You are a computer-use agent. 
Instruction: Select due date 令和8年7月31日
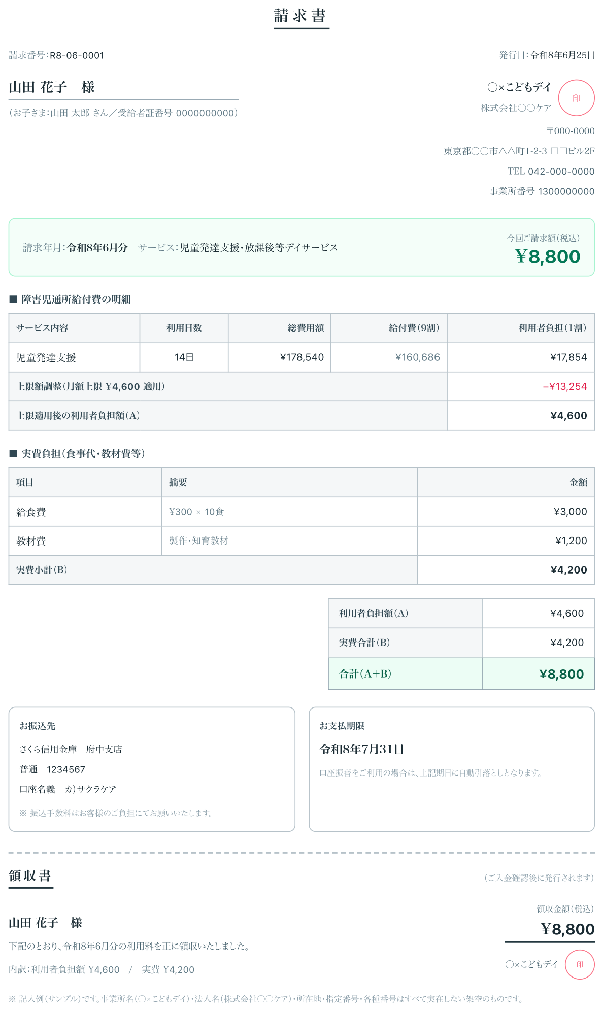[362, 749]
